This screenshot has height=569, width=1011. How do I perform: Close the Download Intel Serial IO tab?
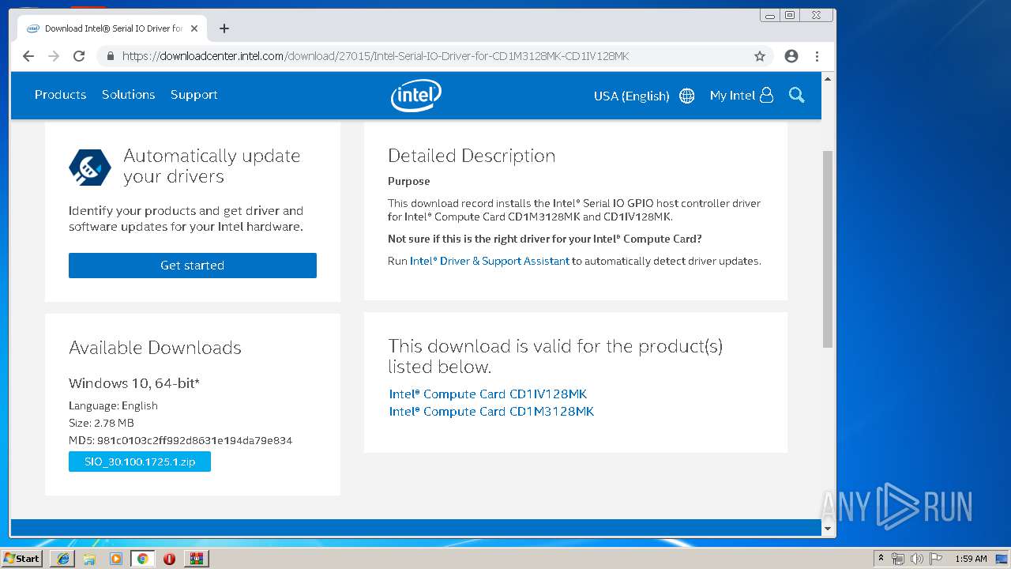coord(194,28)
